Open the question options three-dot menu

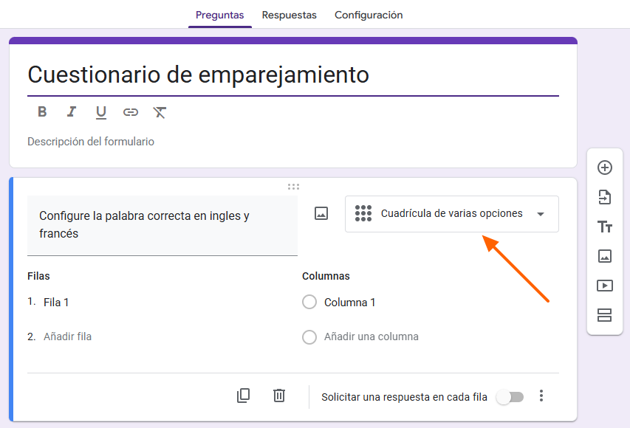point(541,396)
